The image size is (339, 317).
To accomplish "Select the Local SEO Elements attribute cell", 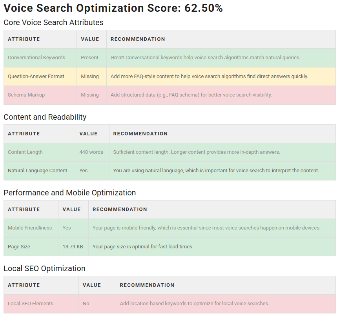I will 31,304.
